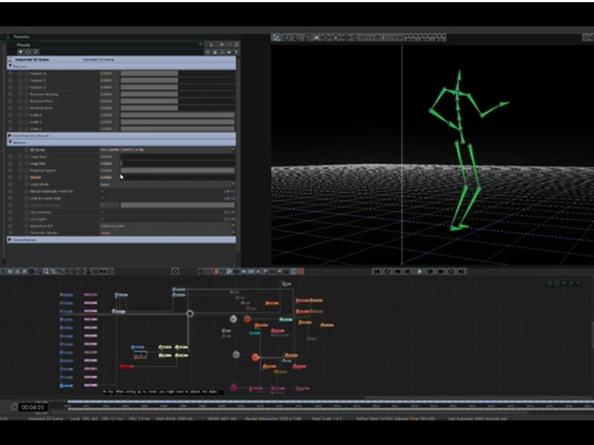
Task: Collapse the Transform section triangle
Action: [x=10, y=66]
